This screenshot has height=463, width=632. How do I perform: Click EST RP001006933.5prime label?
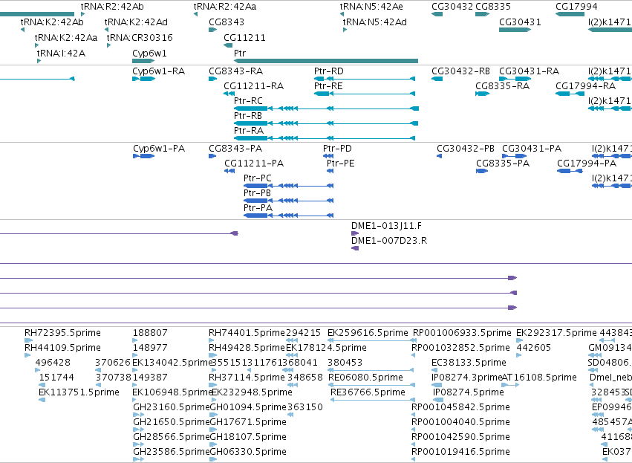[462, 333]
